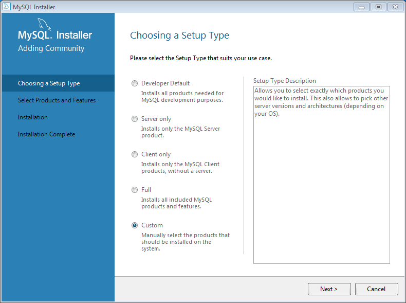Click inside Setup Type Description box
The height and width of the screenshot is (303, 406).
[x=322, y=175]
